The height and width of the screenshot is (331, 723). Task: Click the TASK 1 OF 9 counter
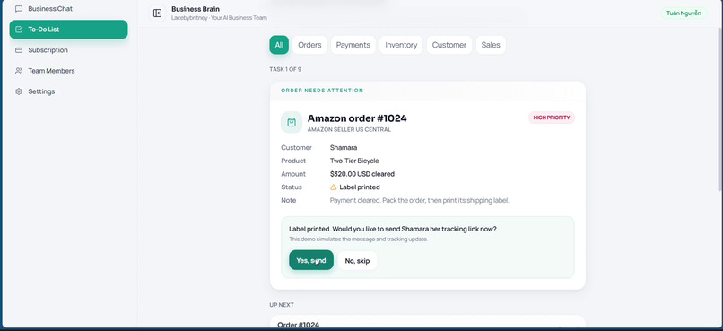[285, 70]
